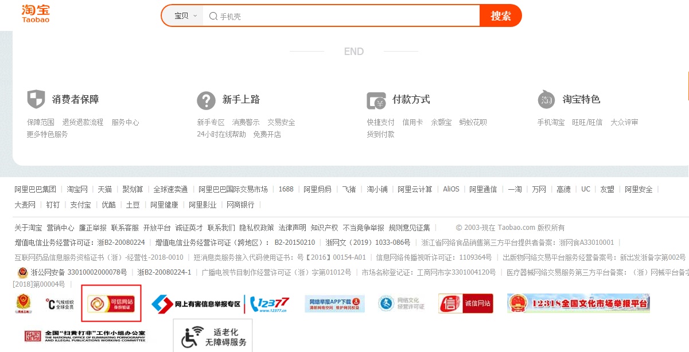689x352 pixels.
Task: Click the Taobao logo
Action: [x=36, y=14]
